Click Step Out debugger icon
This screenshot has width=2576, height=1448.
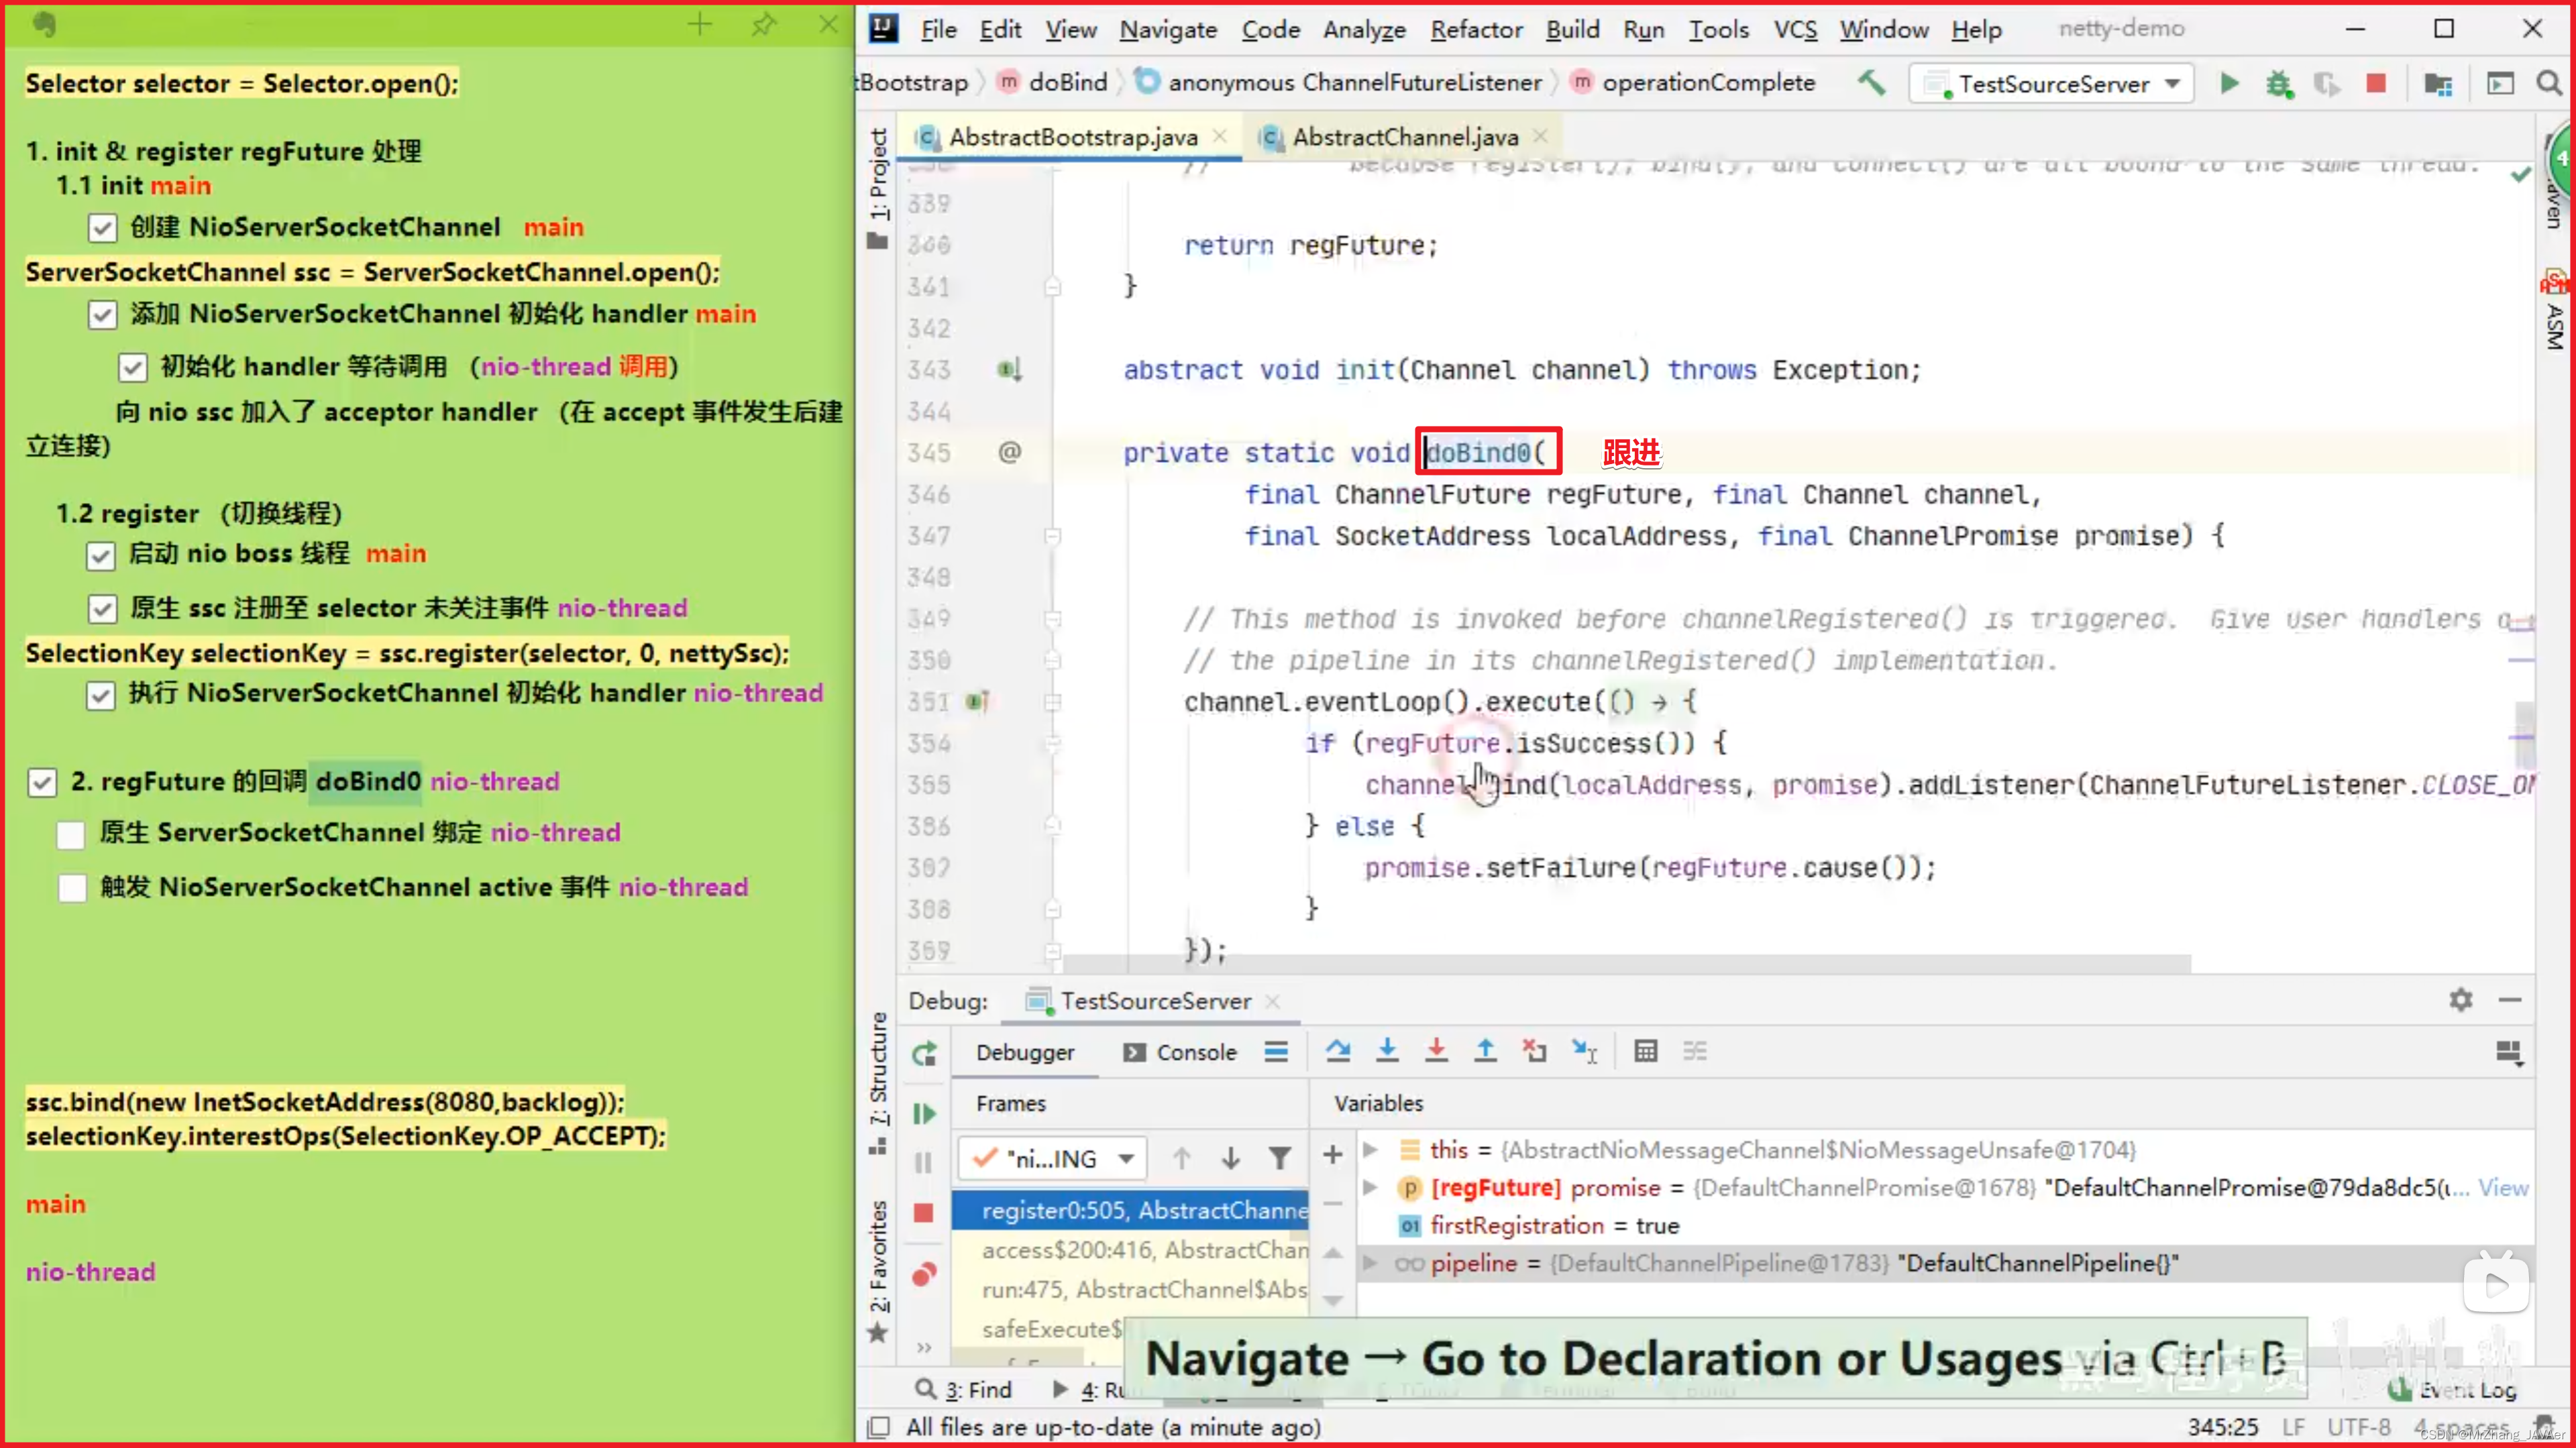point(1486,1051)
